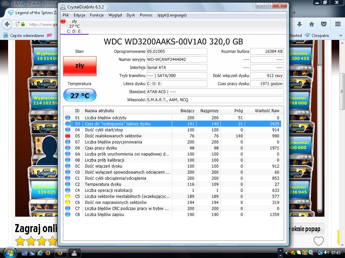This screenshot has width=345, height=258.
Task: Click the scroll-down arrow of the game frame
Action: [x=320, y=211]
